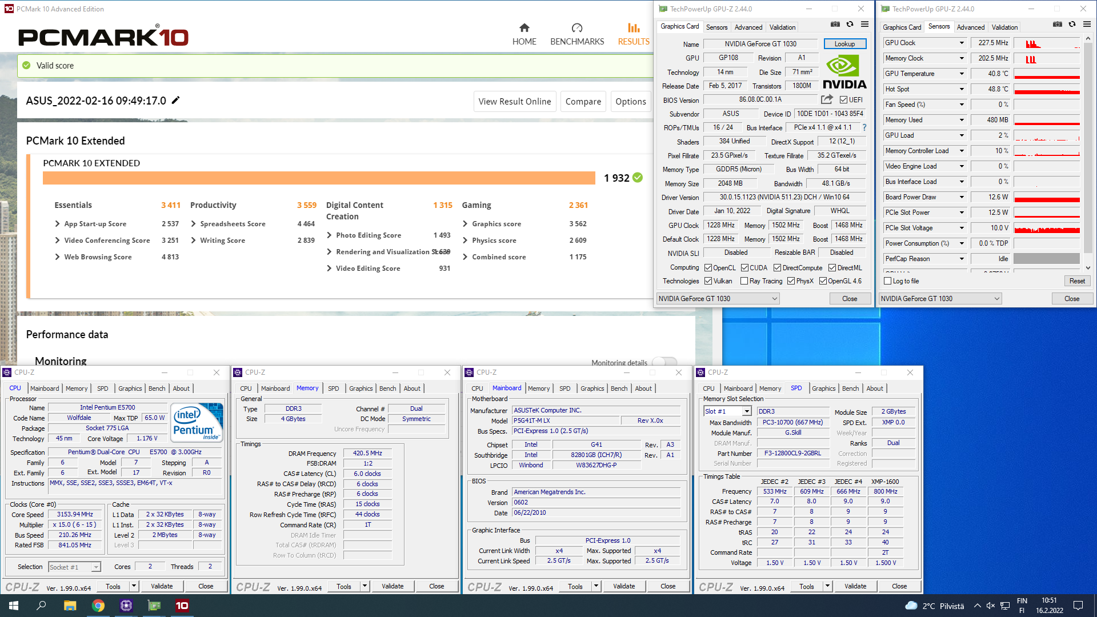Switch to CPU-Z from the taskbar
This screenshot has height=617, width=1097.
126,606
